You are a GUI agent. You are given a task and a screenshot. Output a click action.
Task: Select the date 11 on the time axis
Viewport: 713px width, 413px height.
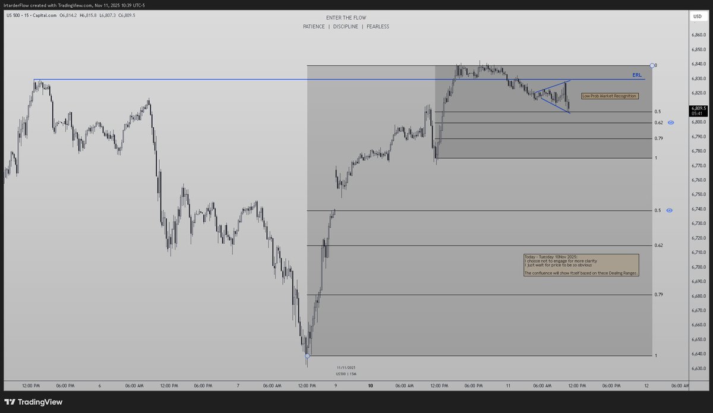[508, 385]
